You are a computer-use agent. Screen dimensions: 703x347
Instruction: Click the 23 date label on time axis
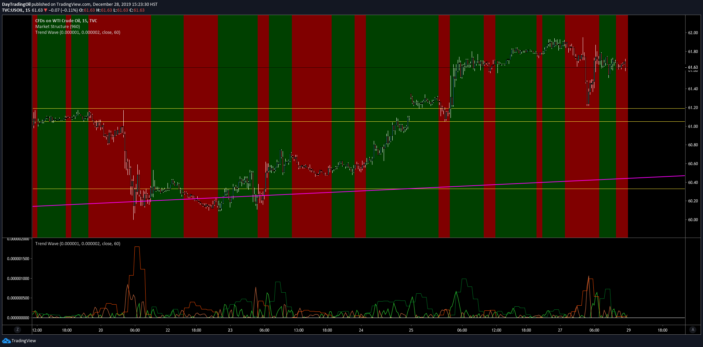pos(230,330)
